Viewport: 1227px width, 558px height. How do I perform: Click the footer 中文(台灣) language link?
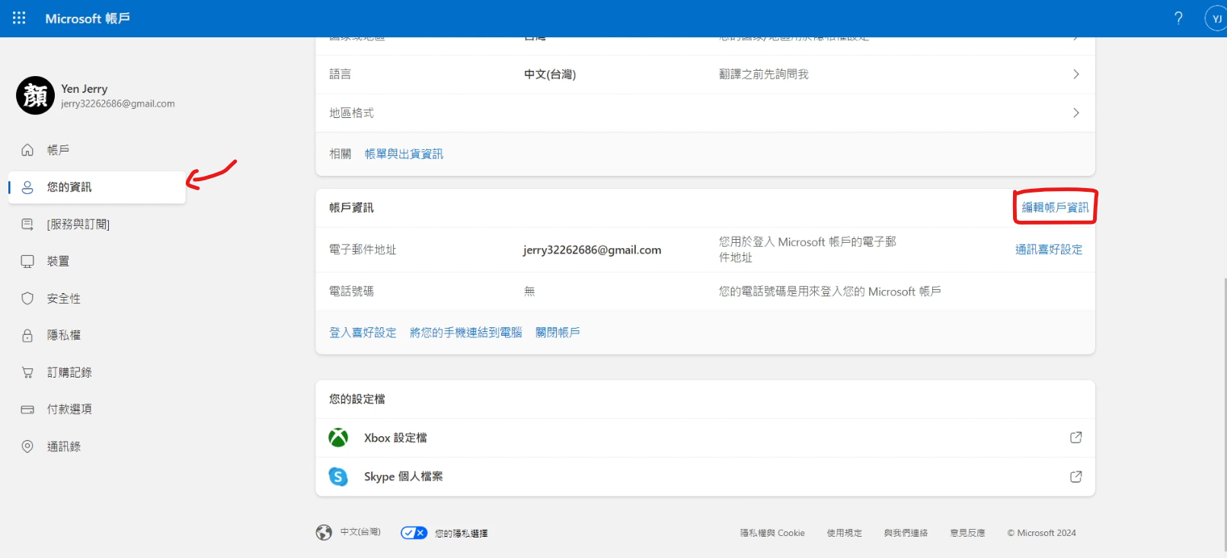click(x=360, y=532)
